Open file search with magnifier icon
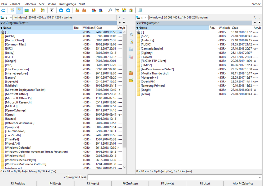 click(110, 11)
